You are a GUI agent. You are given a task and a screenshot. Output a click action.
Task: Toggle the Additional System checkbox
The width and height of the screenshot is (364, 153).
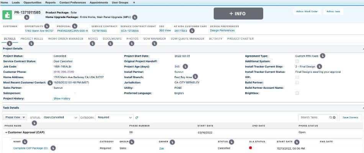point(297,62)
